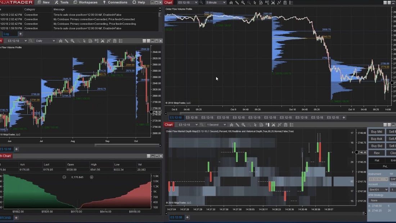Open drawing tools pencil in 5 Minute chart
The image size is (396, 223).
[238, 3]
